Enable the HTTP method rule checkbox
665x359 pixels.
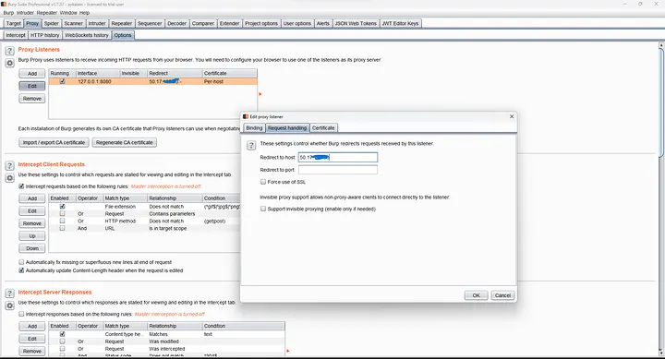(63, 221)
